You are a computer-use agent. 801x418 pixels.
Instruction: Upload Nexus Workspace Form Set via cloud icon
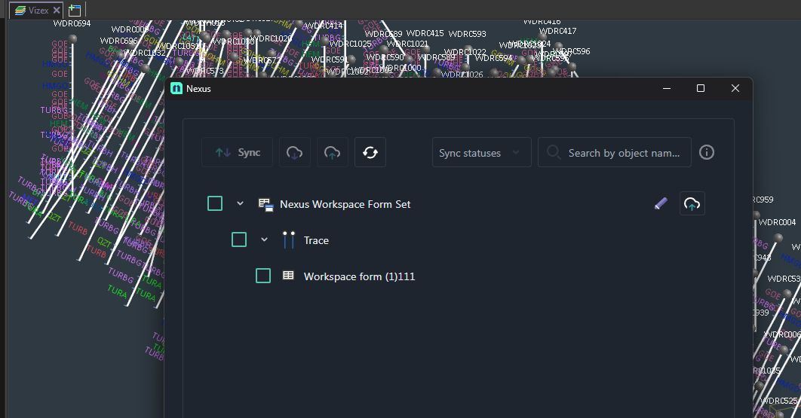pos(692,203)
